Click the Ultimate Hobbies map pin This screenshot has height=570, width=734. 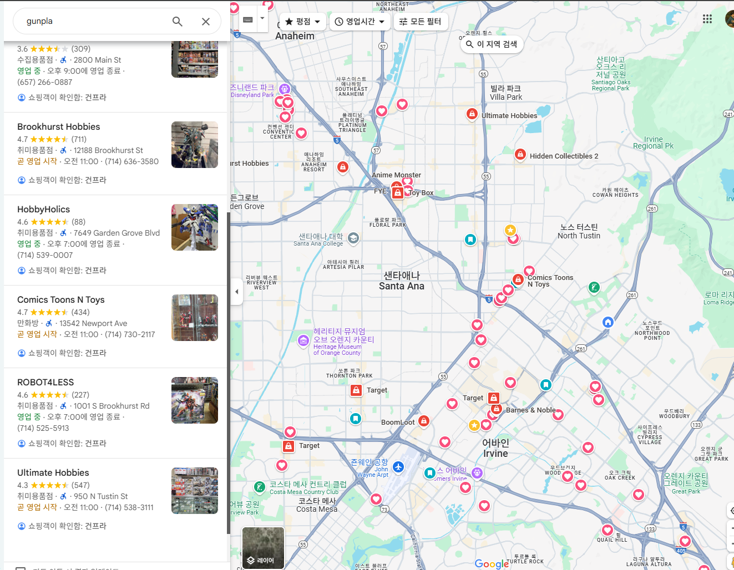click(x=472, y=114)
